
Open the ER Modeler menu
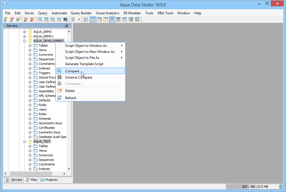(132, 13)
